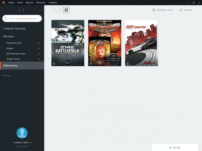202x151 pixels.
Task: Click the Origin logo icon in title bar
Action: click(4, 3)
